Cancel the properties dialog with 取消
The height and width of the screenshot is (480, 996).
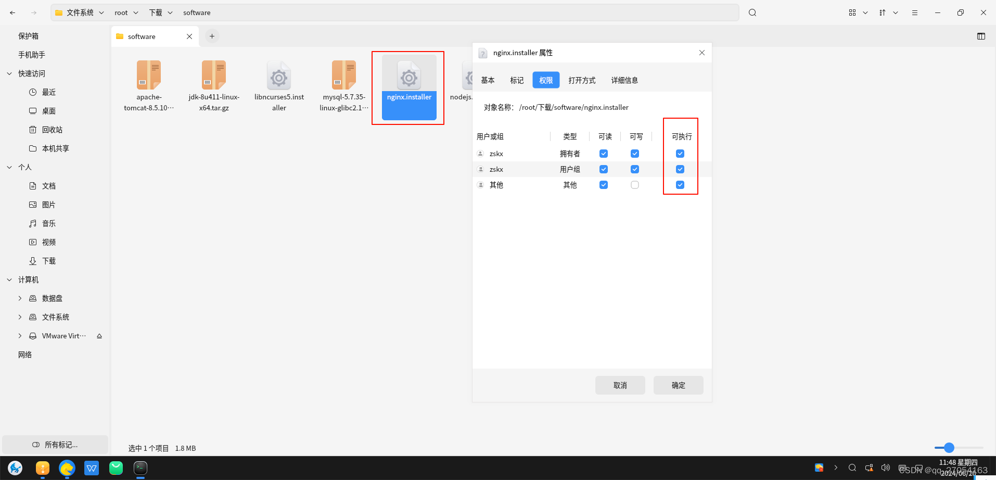pos(620,385)
